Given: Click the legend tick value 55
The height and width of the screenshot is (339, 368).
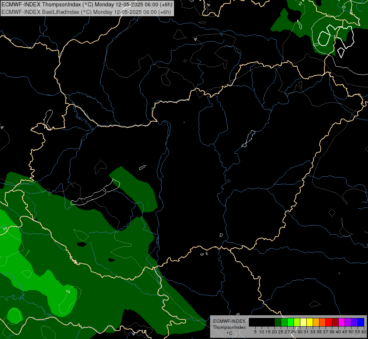Looking at the screenshot, I should click(x=357, y=332).
